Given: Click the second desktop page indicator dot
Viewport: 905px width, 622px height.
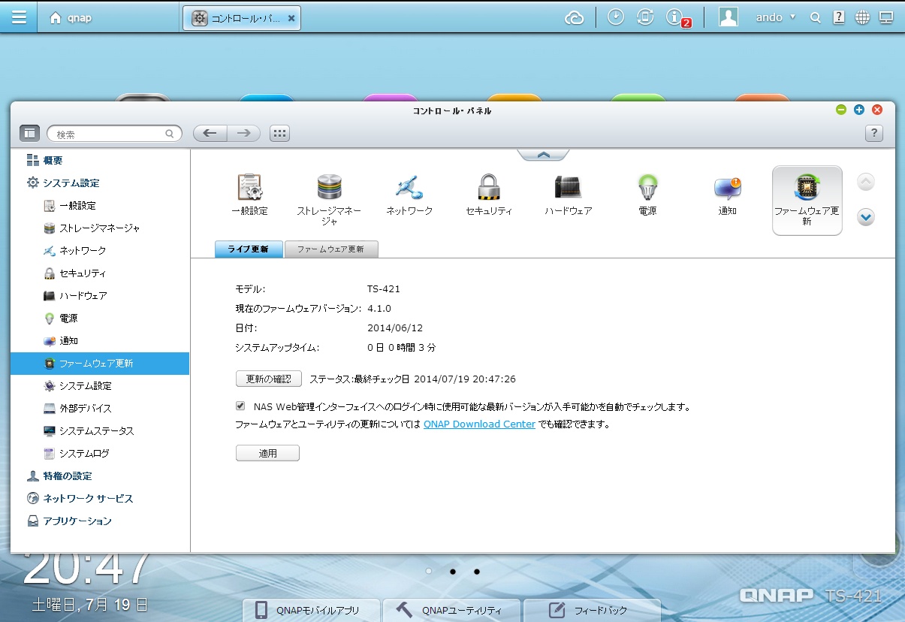Looking at the screenshot, I should [x=453, y=572].
